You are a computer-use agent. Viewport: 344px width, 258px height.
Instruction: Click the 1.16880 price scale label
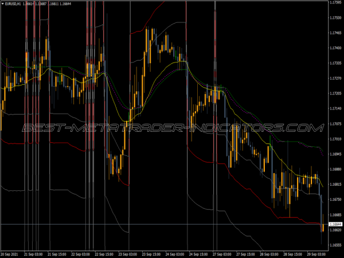335,169
